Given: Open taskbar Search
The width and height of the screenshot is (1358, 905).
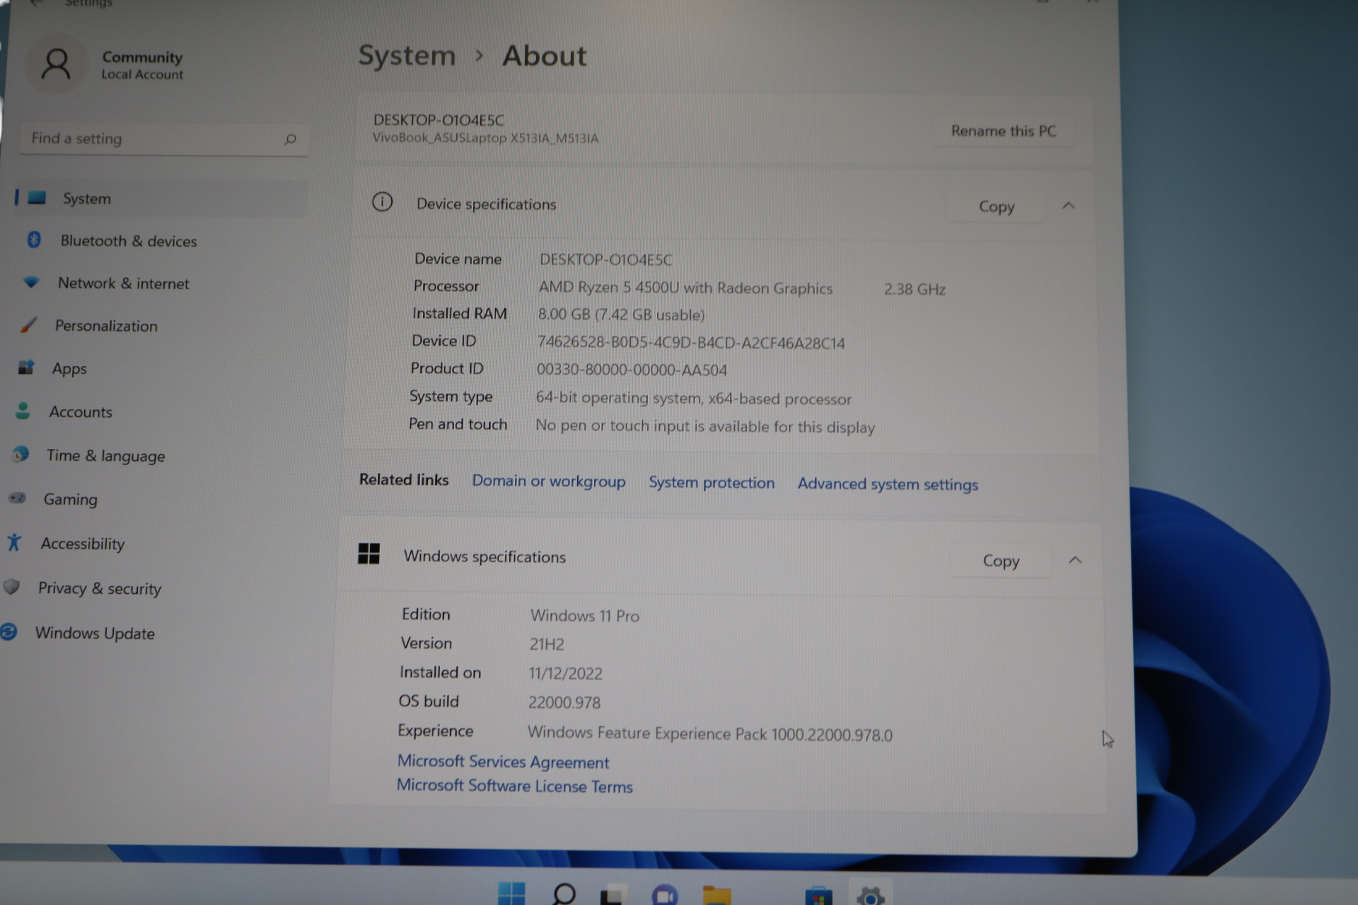Looking at the screenshot, I should pos(564,894).
